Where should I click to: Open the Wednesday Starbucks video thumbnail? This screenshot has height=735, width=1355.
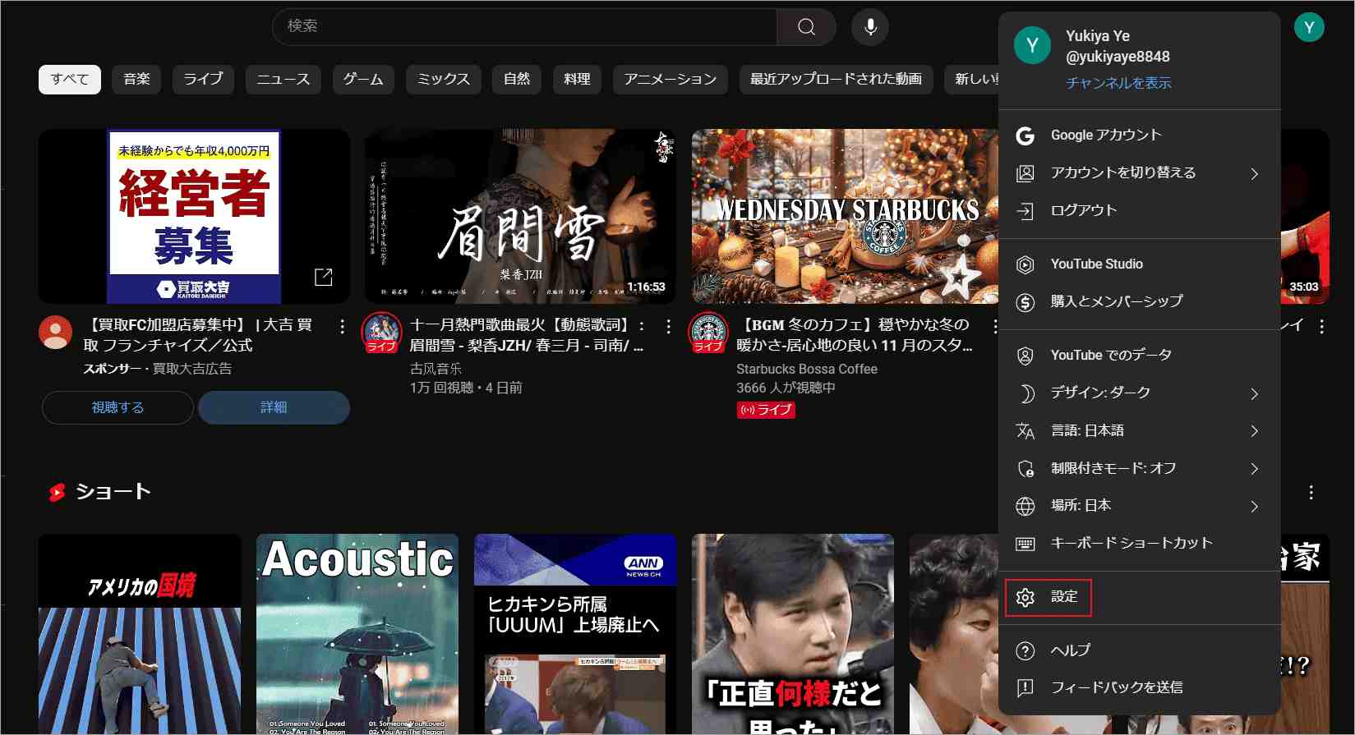845,216
